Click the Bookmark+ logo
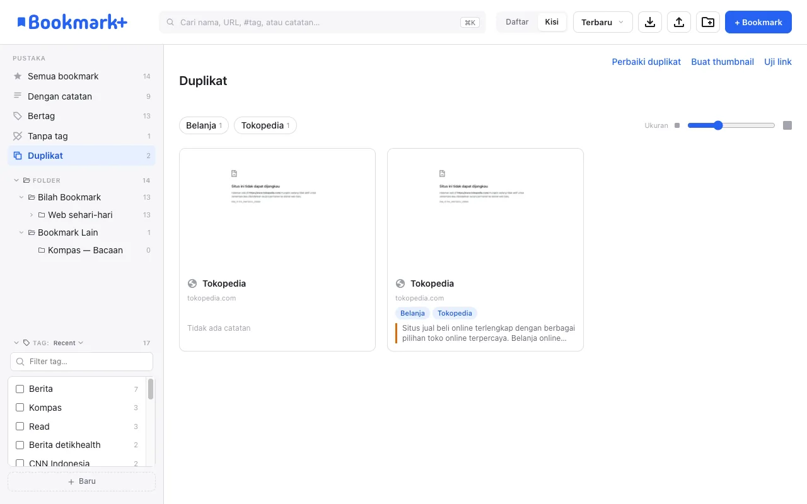 point(72,22)
